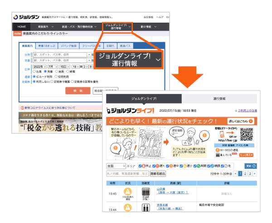Open the 18 hour dropdown

click(x=76, y=66)
